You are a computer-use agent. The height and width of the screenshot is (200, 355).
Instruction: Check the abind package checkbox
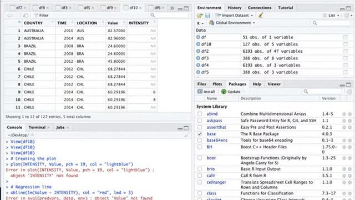tap(200, 114)
